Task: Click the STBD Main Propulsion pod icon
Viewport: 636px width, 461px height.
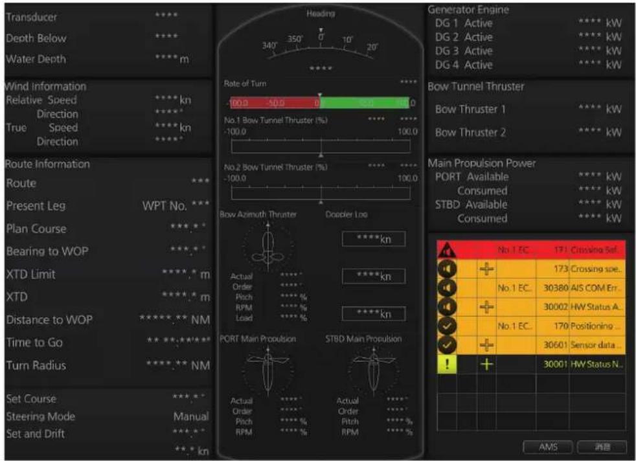Action: click(x=373, y=372)
